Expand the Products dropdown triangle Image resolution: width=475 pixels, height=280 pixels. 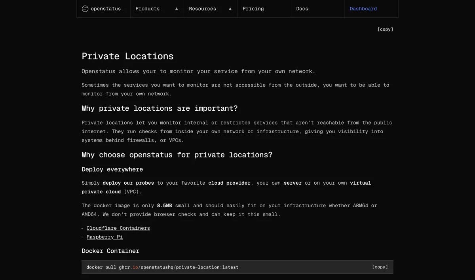177,9
